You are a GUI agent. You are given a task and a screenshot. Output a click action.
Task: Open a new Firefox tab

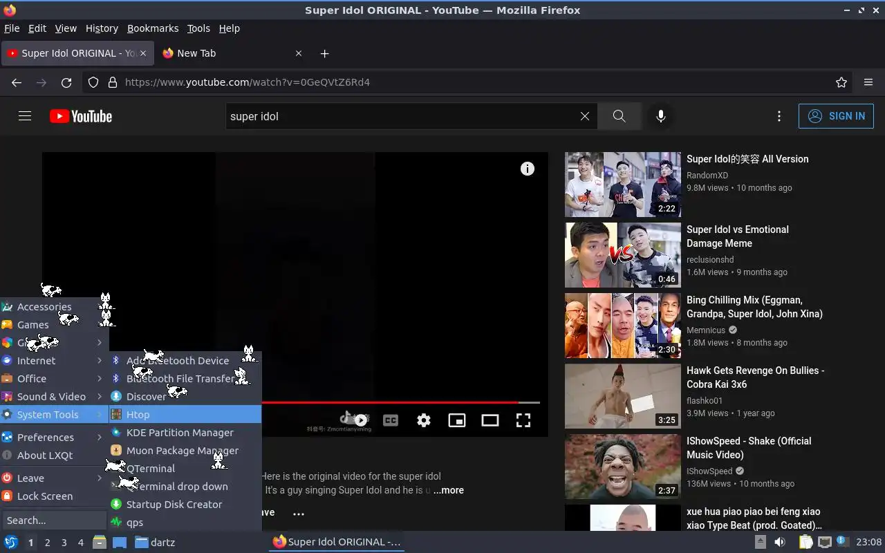pyautogui.click(x=324, y=53)
